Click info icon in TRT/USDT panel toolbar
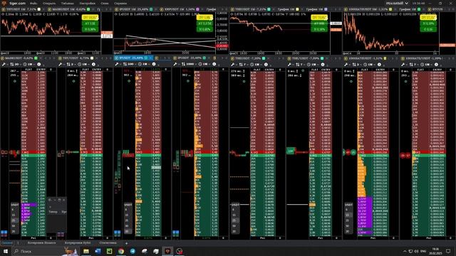This screenshot has width=456, height=256. (93, 64)
